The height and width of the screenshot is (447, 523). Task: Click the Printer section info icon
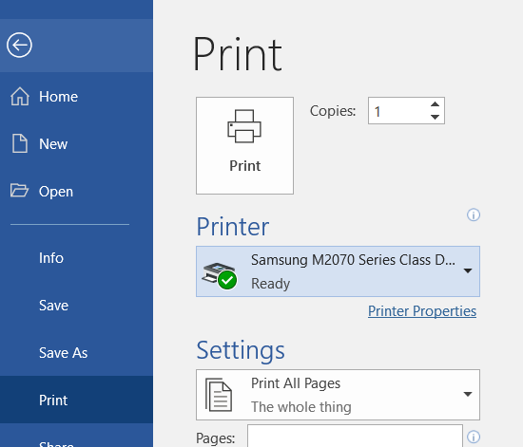coord(474,214)
